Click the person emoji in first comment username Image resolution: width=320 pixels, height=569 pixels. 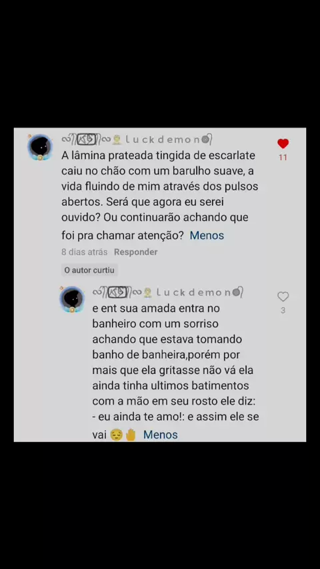[x=117, y=140]
